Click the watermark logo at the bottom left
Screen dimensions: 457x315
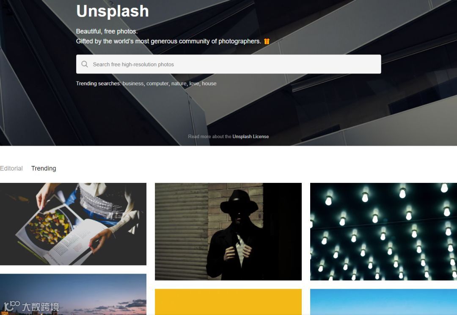click(31, 306)
